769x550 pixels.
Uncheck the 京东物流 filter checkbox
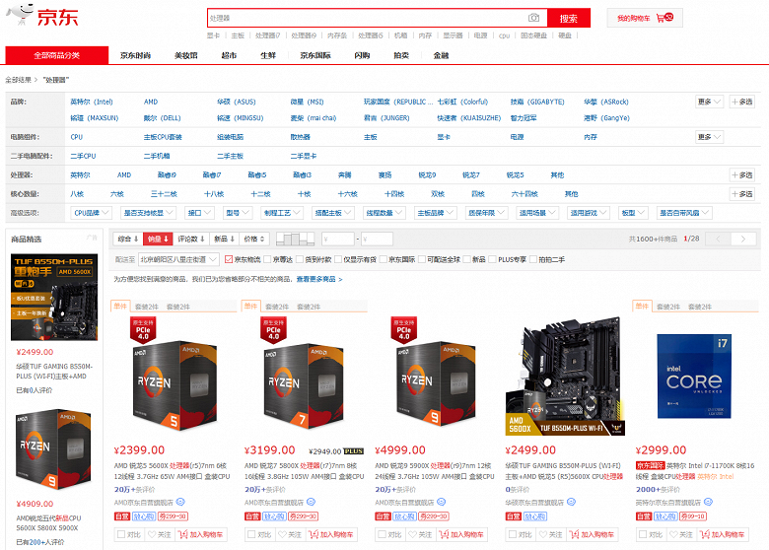[229, 259]
